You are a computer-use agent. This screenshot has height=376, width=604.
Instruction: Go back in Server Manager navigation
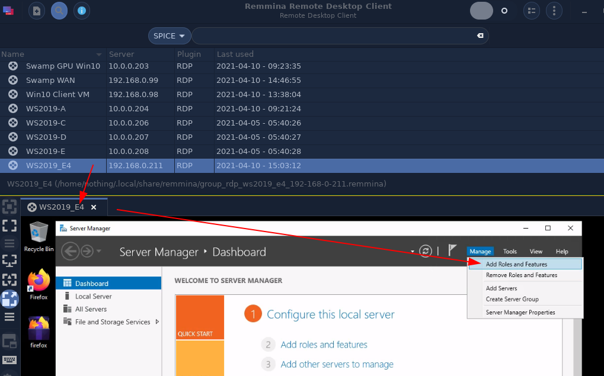pyautogui.click(x=70, y=252)
